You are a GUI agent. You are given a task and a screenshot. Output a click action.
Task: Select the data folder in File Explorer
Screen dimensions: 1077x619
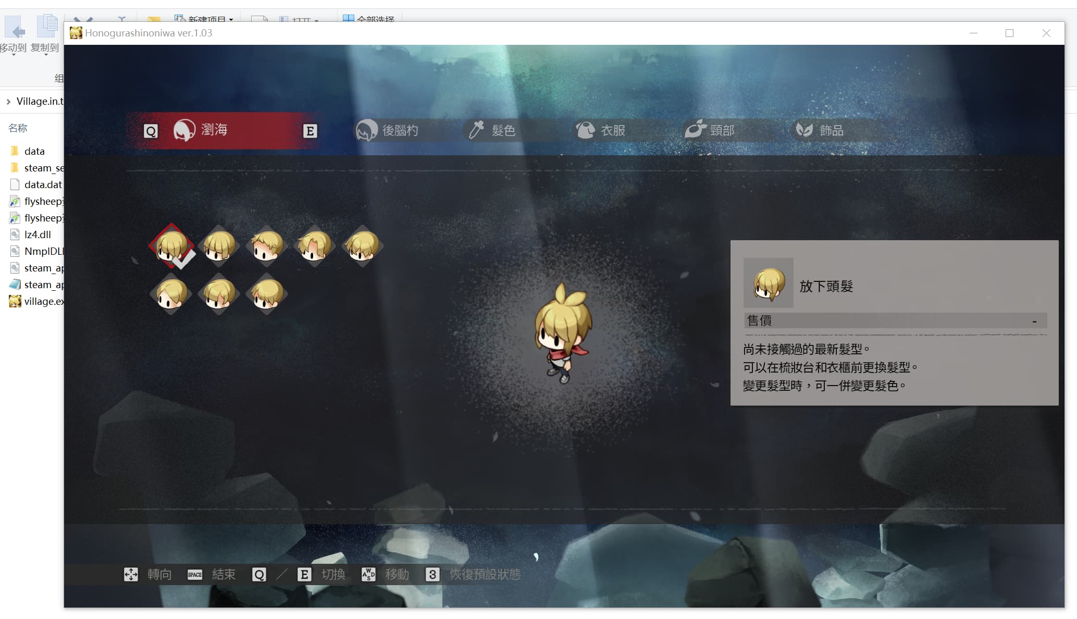coord(34,151)
